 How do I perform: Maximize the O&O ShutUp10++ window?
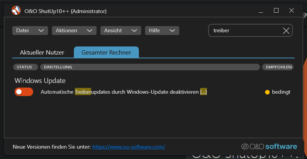click(x=276, y=10)
